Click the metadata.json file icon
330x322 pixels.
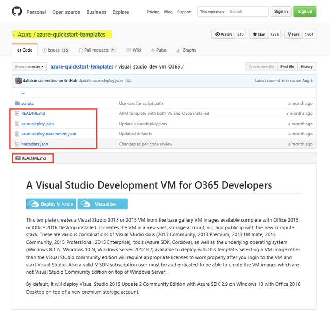point(18,144)
